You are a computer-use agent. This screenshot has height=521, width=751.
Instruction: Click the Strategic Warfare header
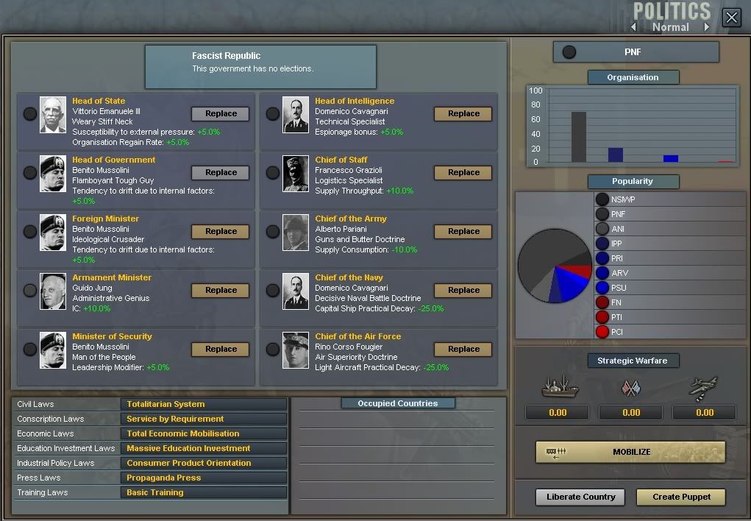(633, 361)
